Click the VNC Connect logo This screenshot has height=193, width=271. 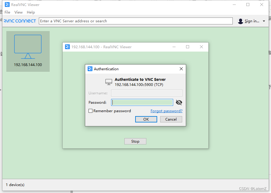point(20,21)
